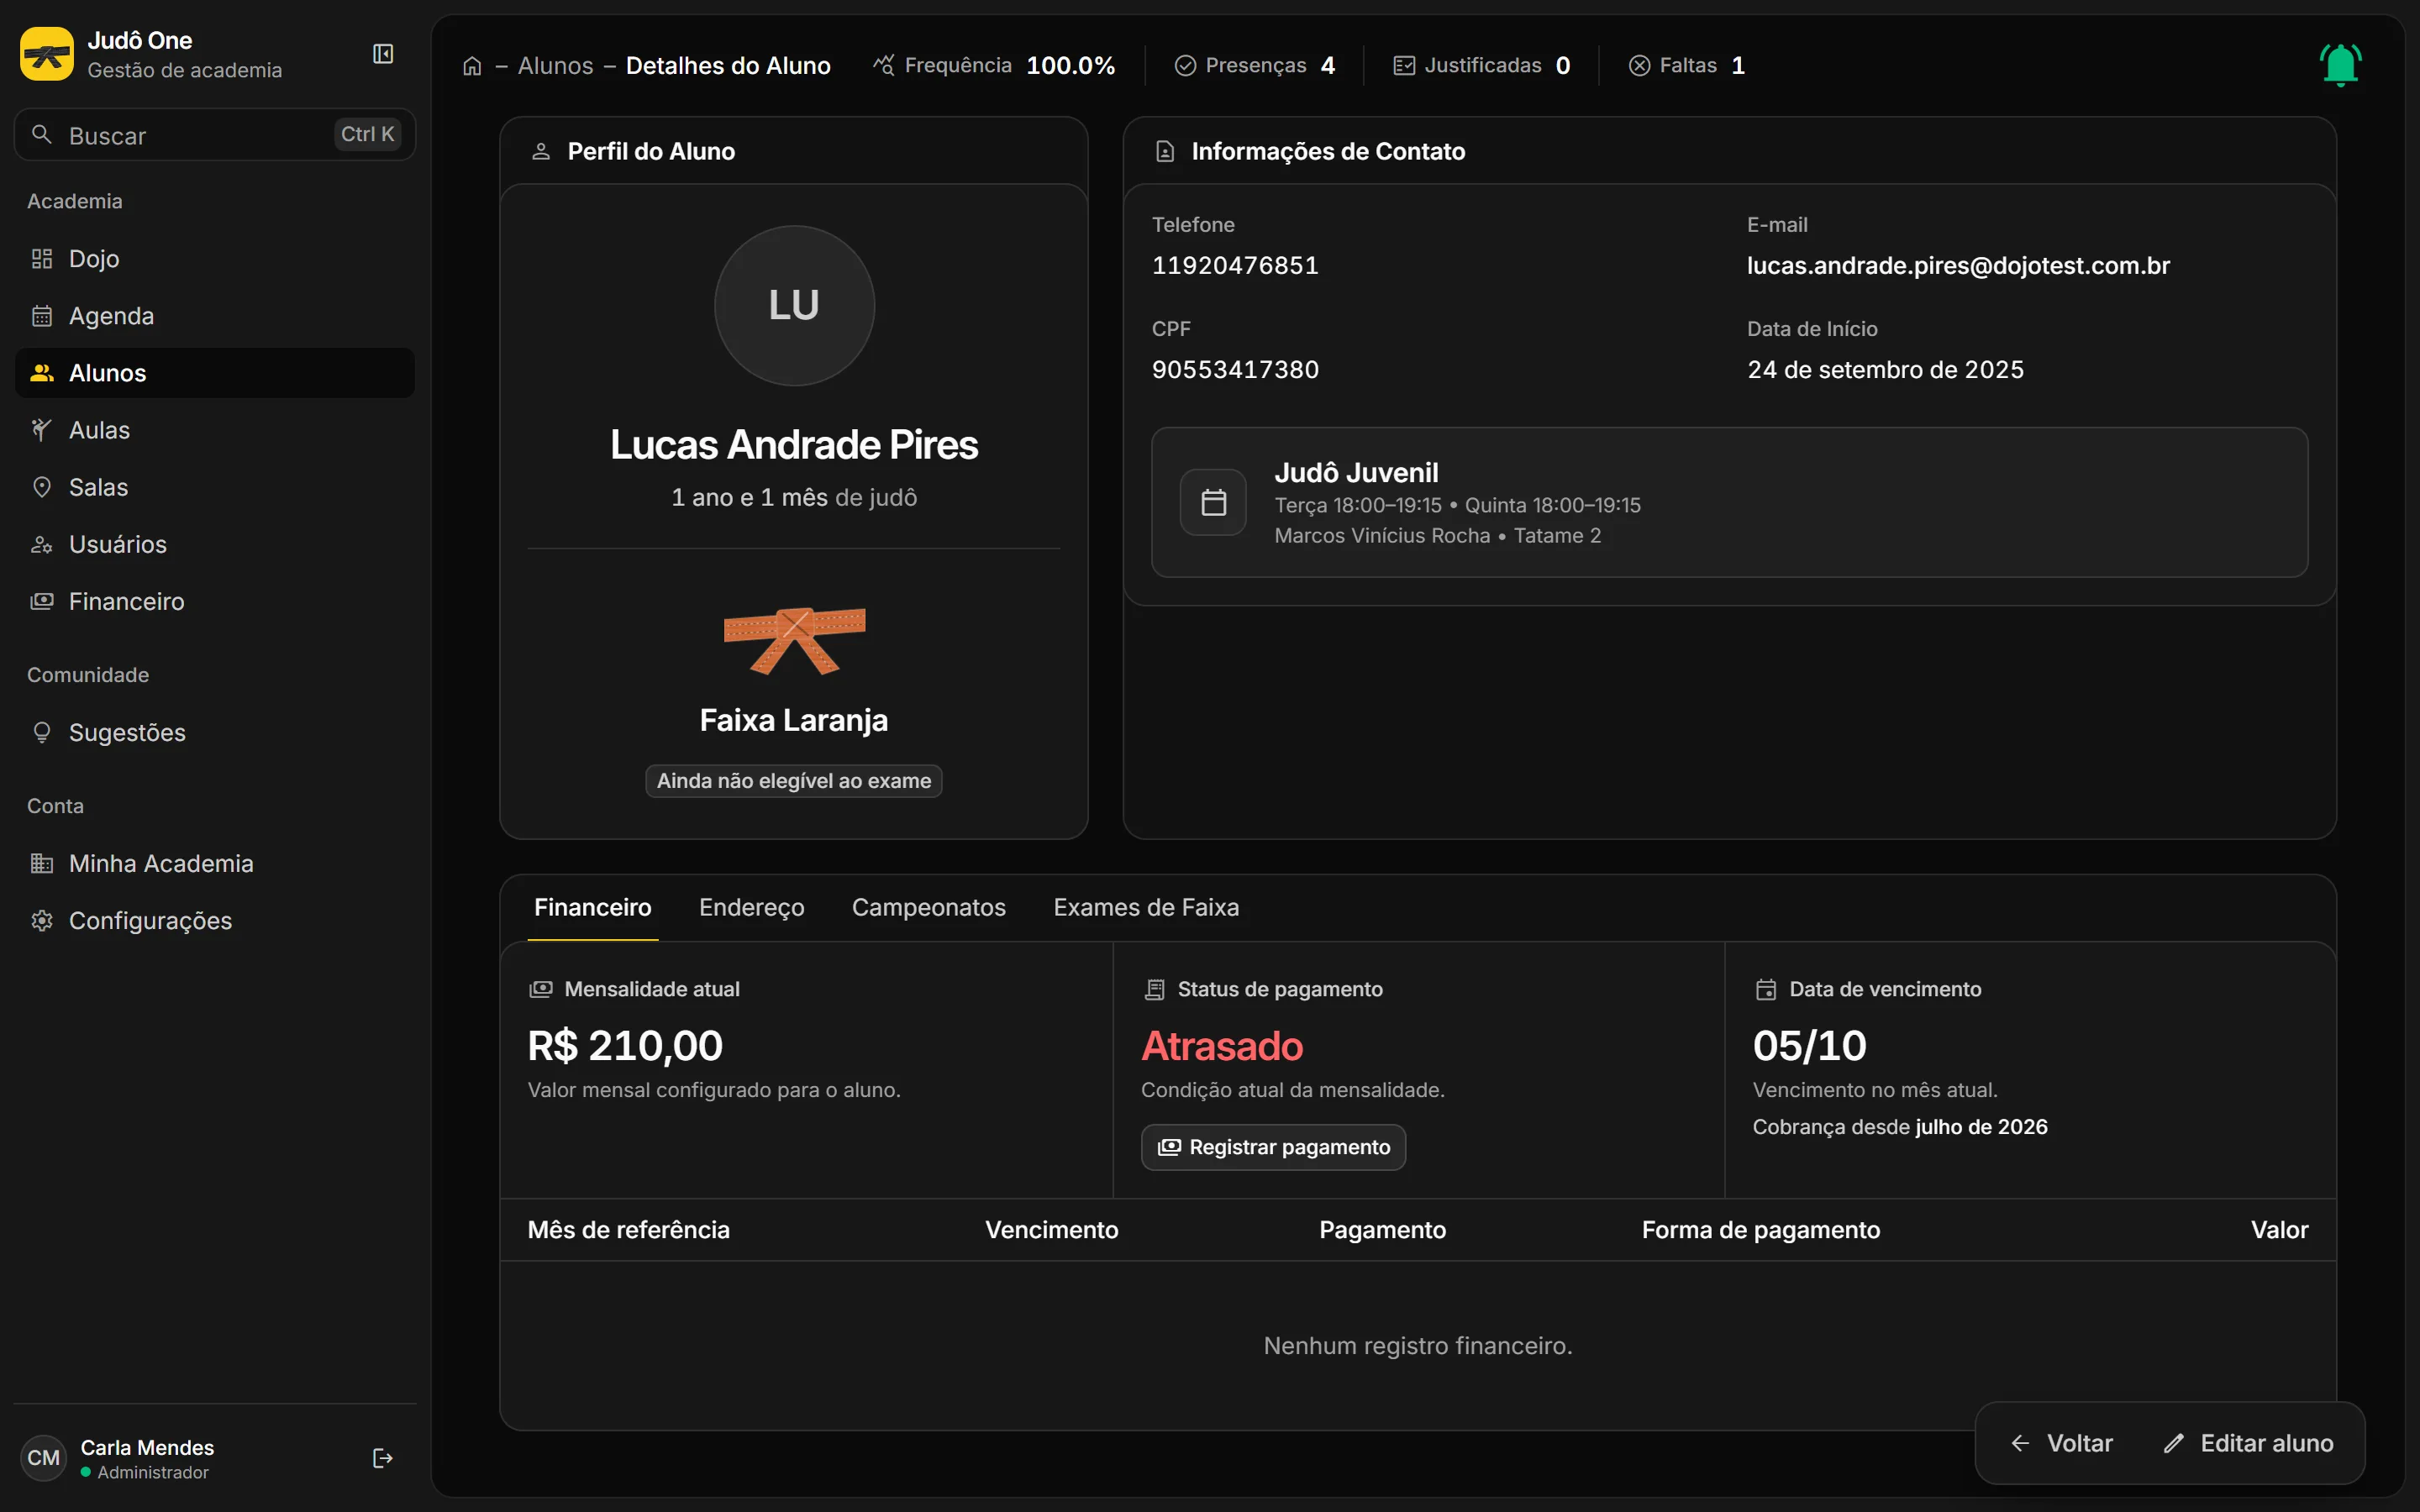The width and height of the screenshot is (2420, 1512).
Task: Click the CM user avatar at the bottom of the sidebar
Action: [x=43, y=1458]
